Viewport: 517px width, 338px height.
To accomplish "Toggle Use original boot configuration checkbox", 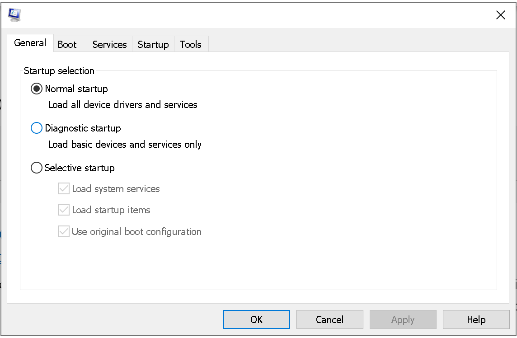I will 64,232.
